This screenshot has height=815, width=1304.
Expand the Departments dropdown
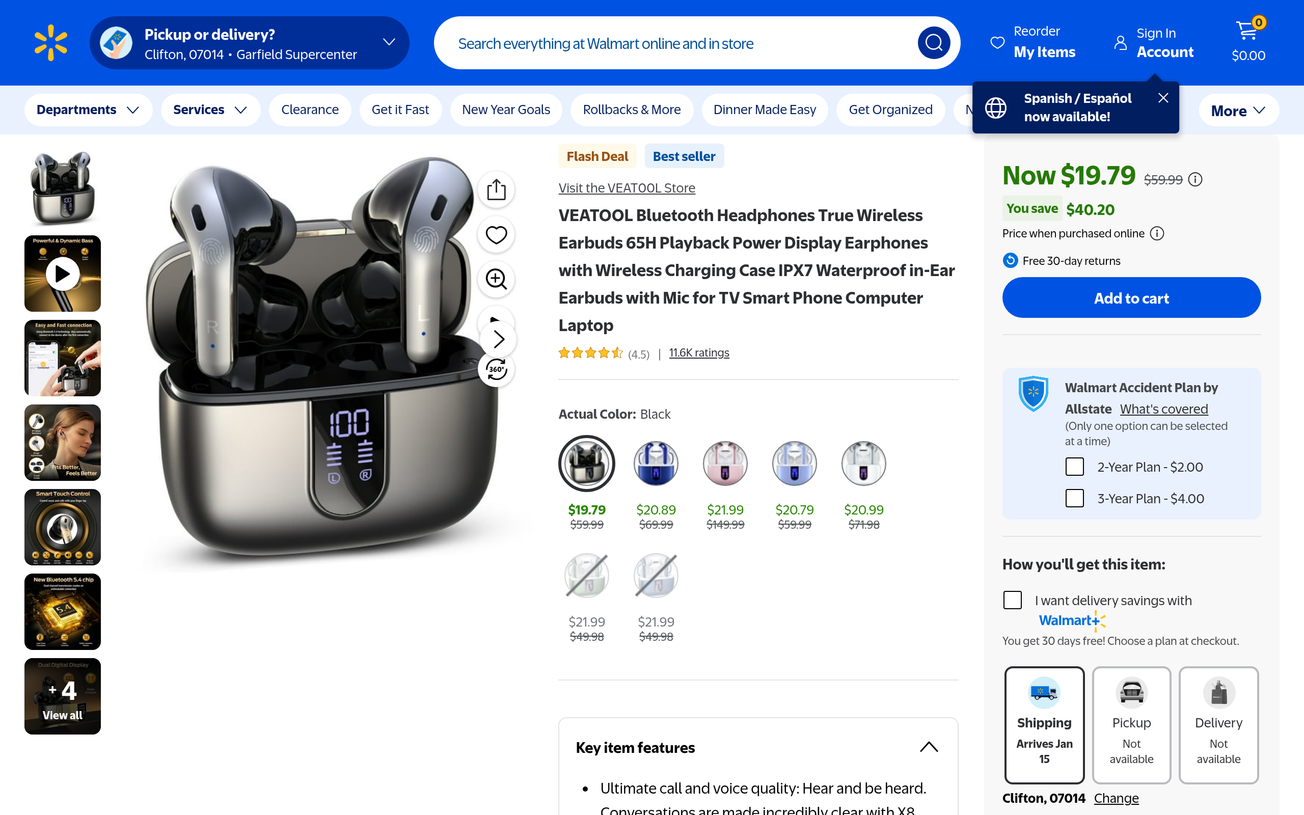(88, 110)
